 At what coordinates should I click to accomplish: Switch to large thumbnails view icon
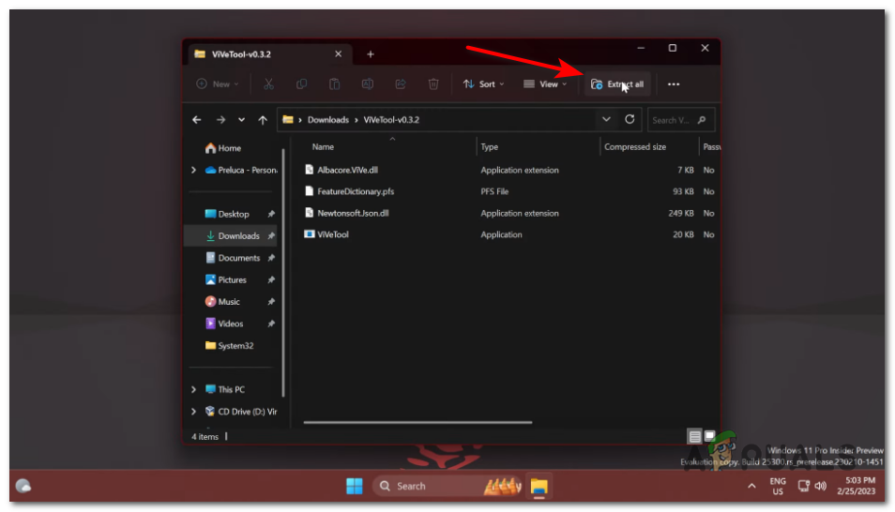pyautogui.click(x=709, y=436)
